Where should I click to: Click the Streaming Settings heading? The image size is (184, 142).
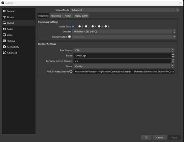pos(48,22)
